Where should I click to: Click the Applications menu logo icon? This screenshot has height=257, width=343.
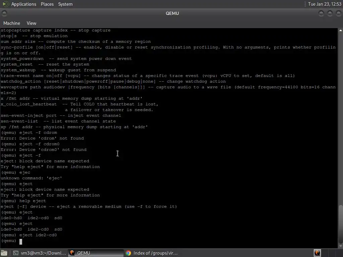pos(5,4)
